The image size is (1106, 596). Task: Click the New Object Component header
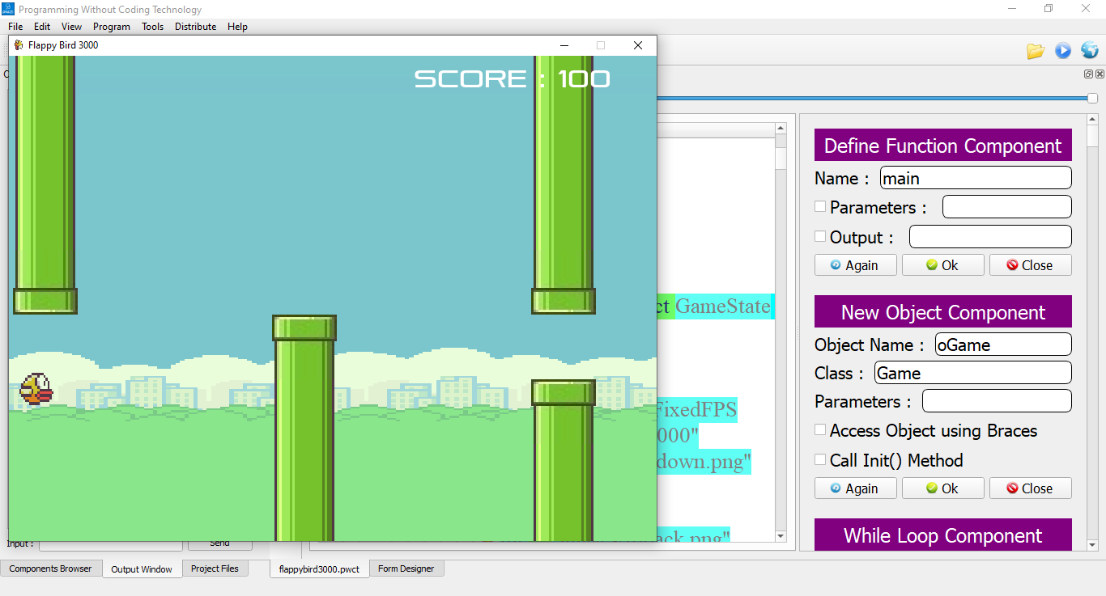point(943,312)
